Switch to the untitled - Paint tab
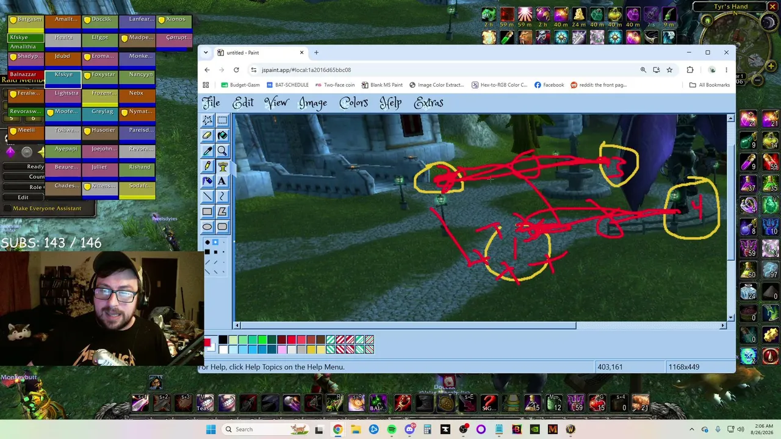Image resolution: width=781 pixels, height=439 pixels. pos(261,52)
